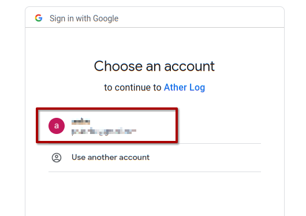Select the highlighted account entry

click(107, 125)
